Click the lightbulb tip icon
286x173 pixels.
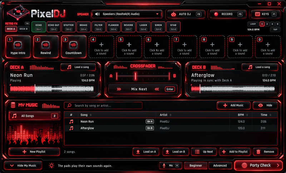click(51, 166)
